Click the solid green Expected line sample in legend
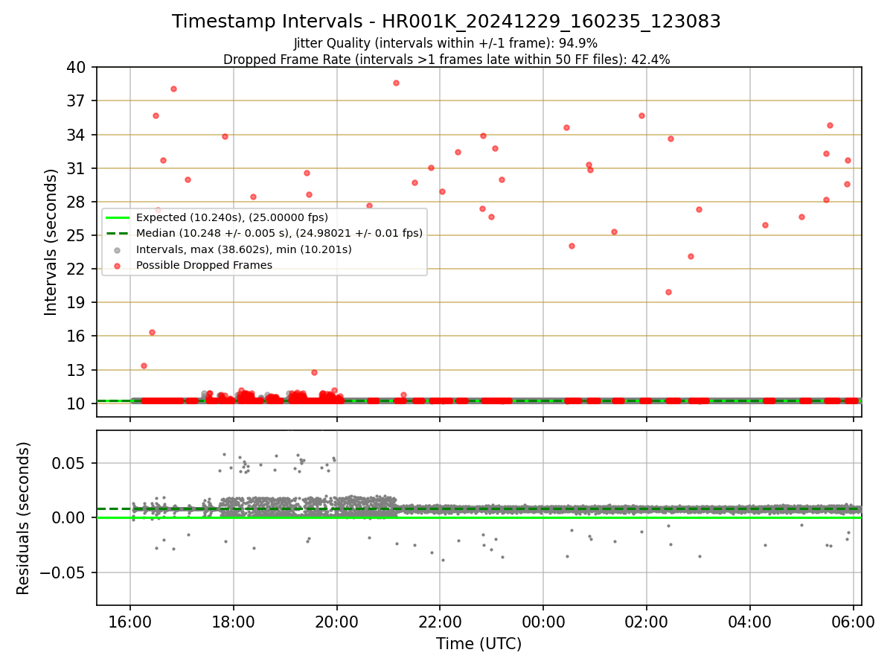The height and width of the screenshot is (670, 893). tap(117, 218)
